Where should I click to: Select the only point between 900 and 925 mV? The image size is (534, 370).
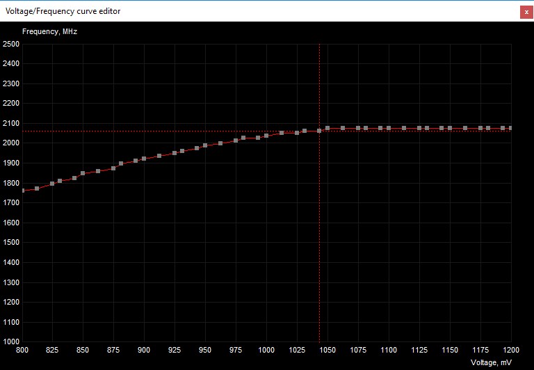(x=159, y=156)
